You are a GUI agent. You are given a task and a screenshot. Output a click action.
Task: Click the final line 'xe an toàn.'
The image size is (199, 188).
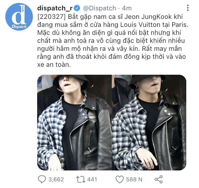pyautogui.click(x=54, y=65)
